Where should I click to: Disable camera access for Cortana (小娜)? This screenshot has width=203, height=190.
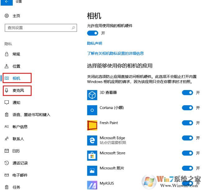coord(187,108)
